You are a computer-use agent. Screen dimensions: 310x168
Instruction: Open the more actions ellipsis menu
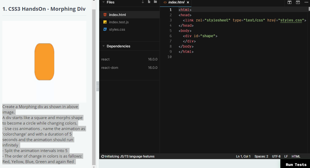pos(306,3)
